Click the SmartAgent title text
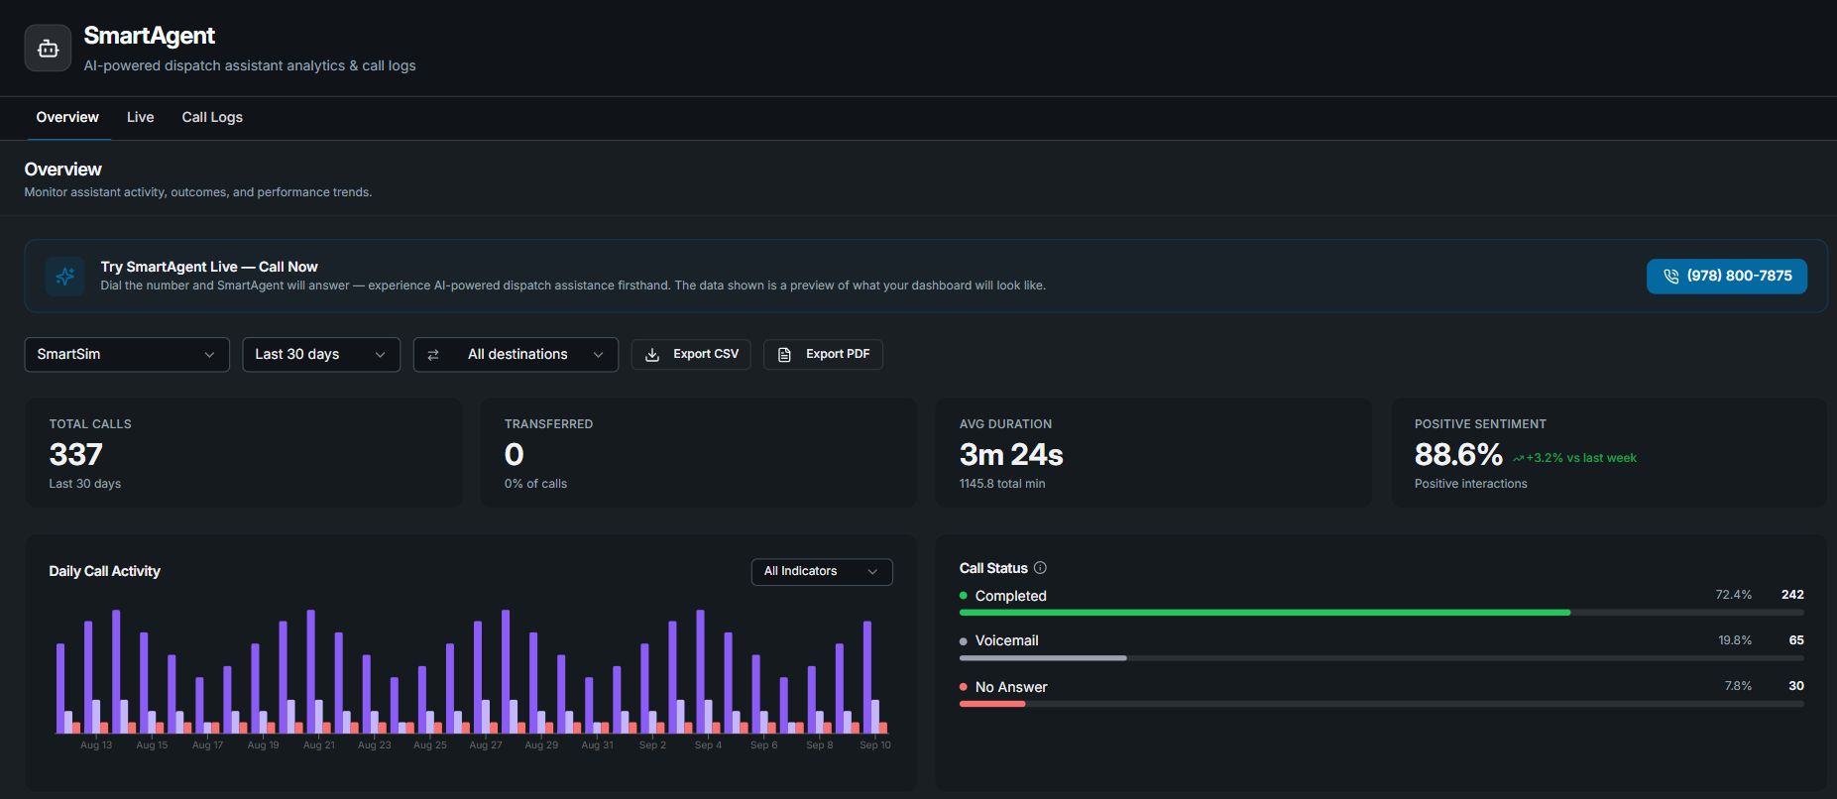The image size is (1837, 799). (149, 36)
